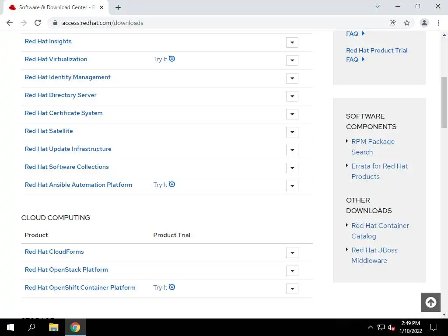Expand Red Hat Ansible Automation Platform dropdown
Screen dimensions: 448x336
pyautogui.click(x=292, y=186)
